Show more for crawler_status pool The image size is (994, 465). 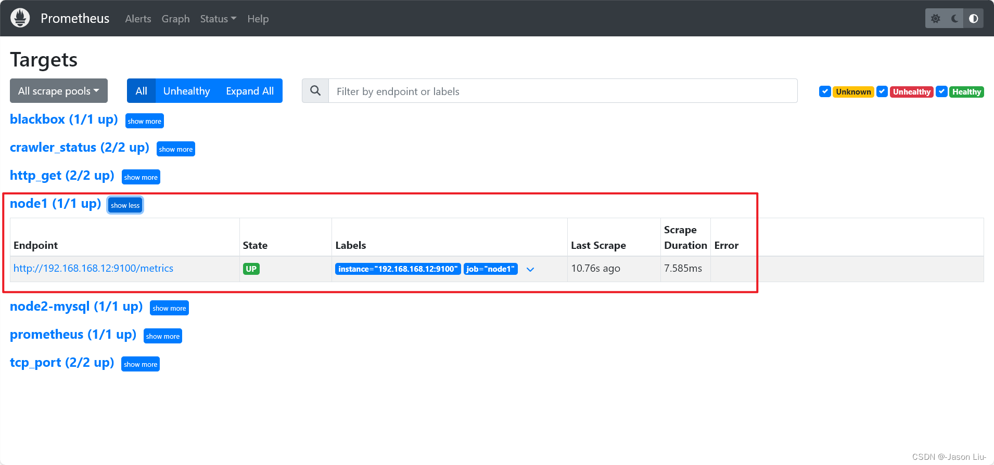tap(176, 149)
